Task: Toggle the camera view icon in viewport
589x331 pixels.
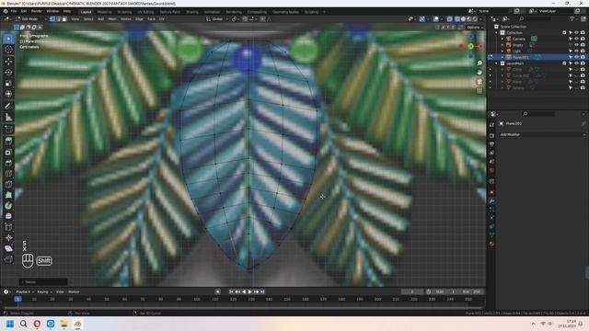Action: point(479,82)
